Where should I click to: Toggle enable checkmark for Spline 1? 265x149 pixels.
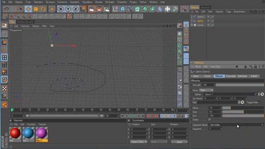[x=213, y=17]
